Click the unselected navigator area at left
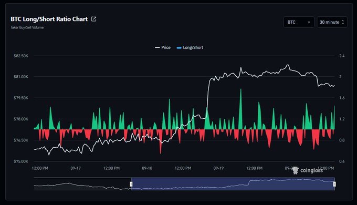Image resolution: width=357 pixels, height=205 pixels. coord(82,184)
